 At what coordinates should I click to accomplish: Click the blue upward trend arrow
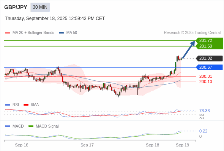coord(189,49)
